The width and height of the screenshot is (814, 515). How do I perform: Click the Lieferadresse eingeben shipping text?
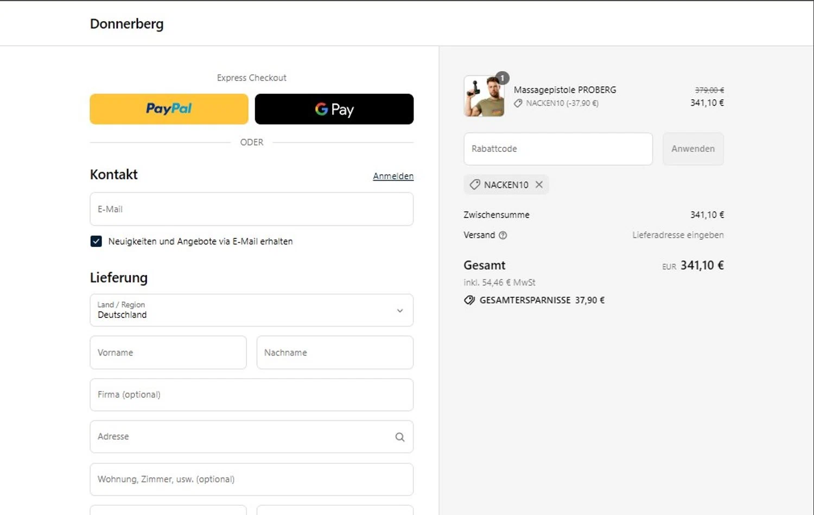pyautogui.click(x=678, y=235)
